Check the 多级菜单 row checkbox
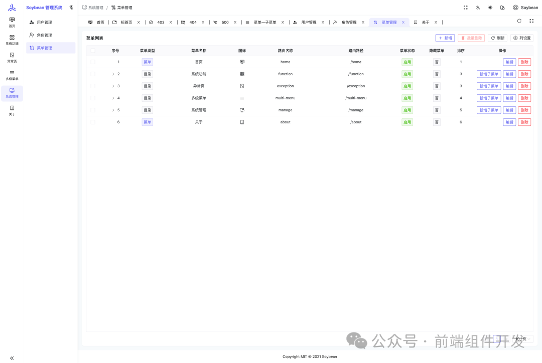The width and height of the screenshot is (542, 363). pyautogui.click(x=93, y=98)
